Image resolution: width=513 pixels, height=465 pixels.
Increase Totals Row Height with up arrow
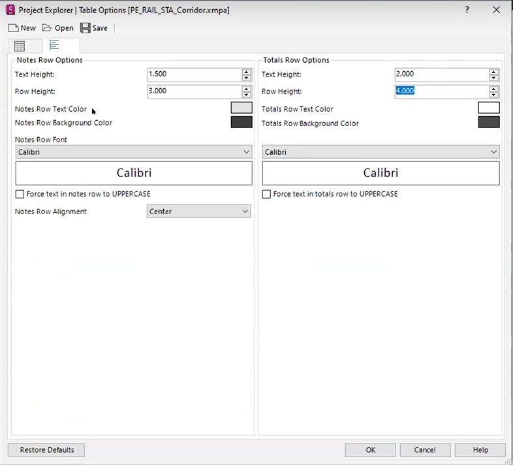click(493, 89)
